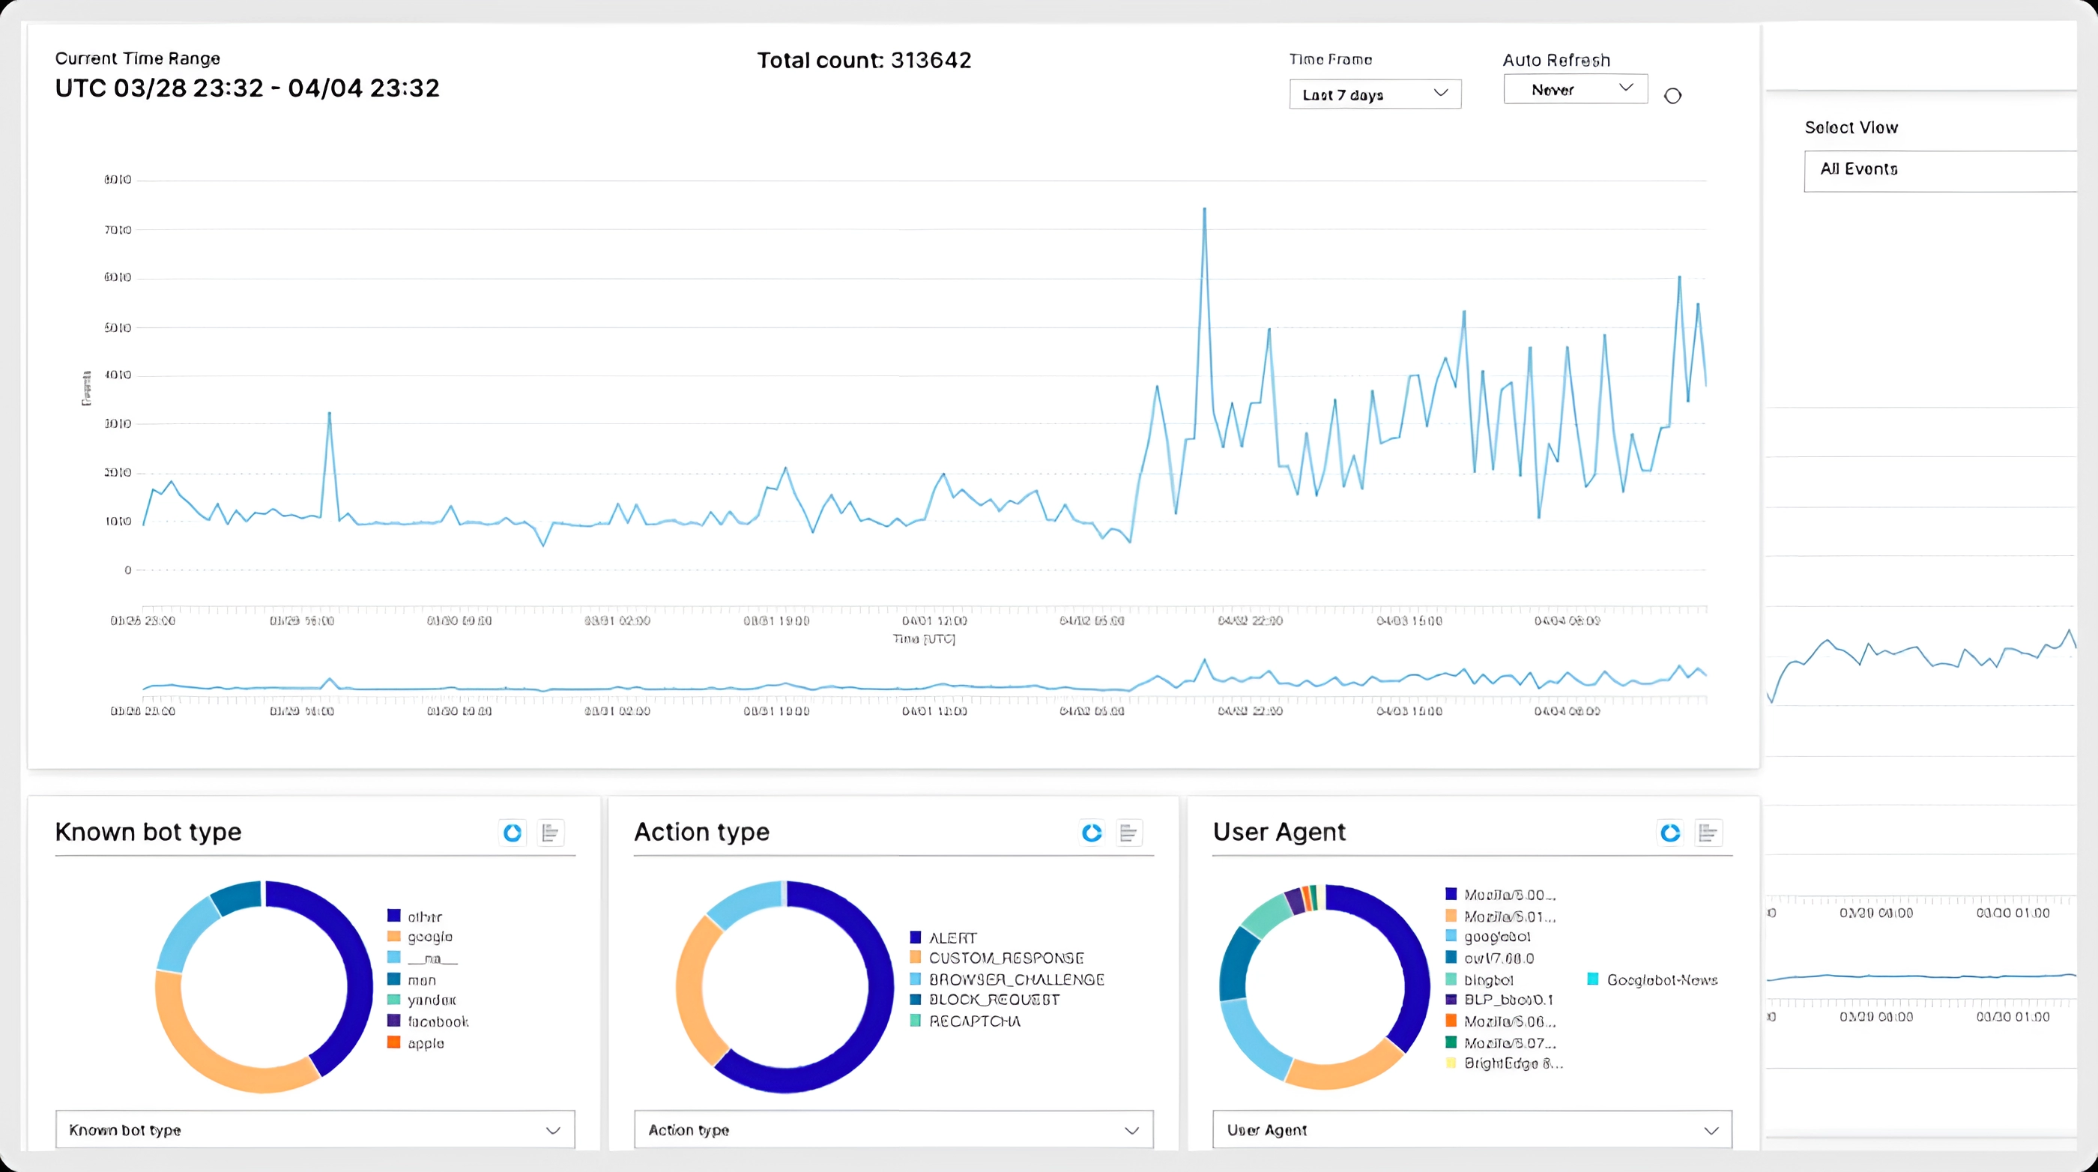Click refresh circle icon beside Auto Refresh
Screen dimensions: 2098x1172
click(1672, 96)
